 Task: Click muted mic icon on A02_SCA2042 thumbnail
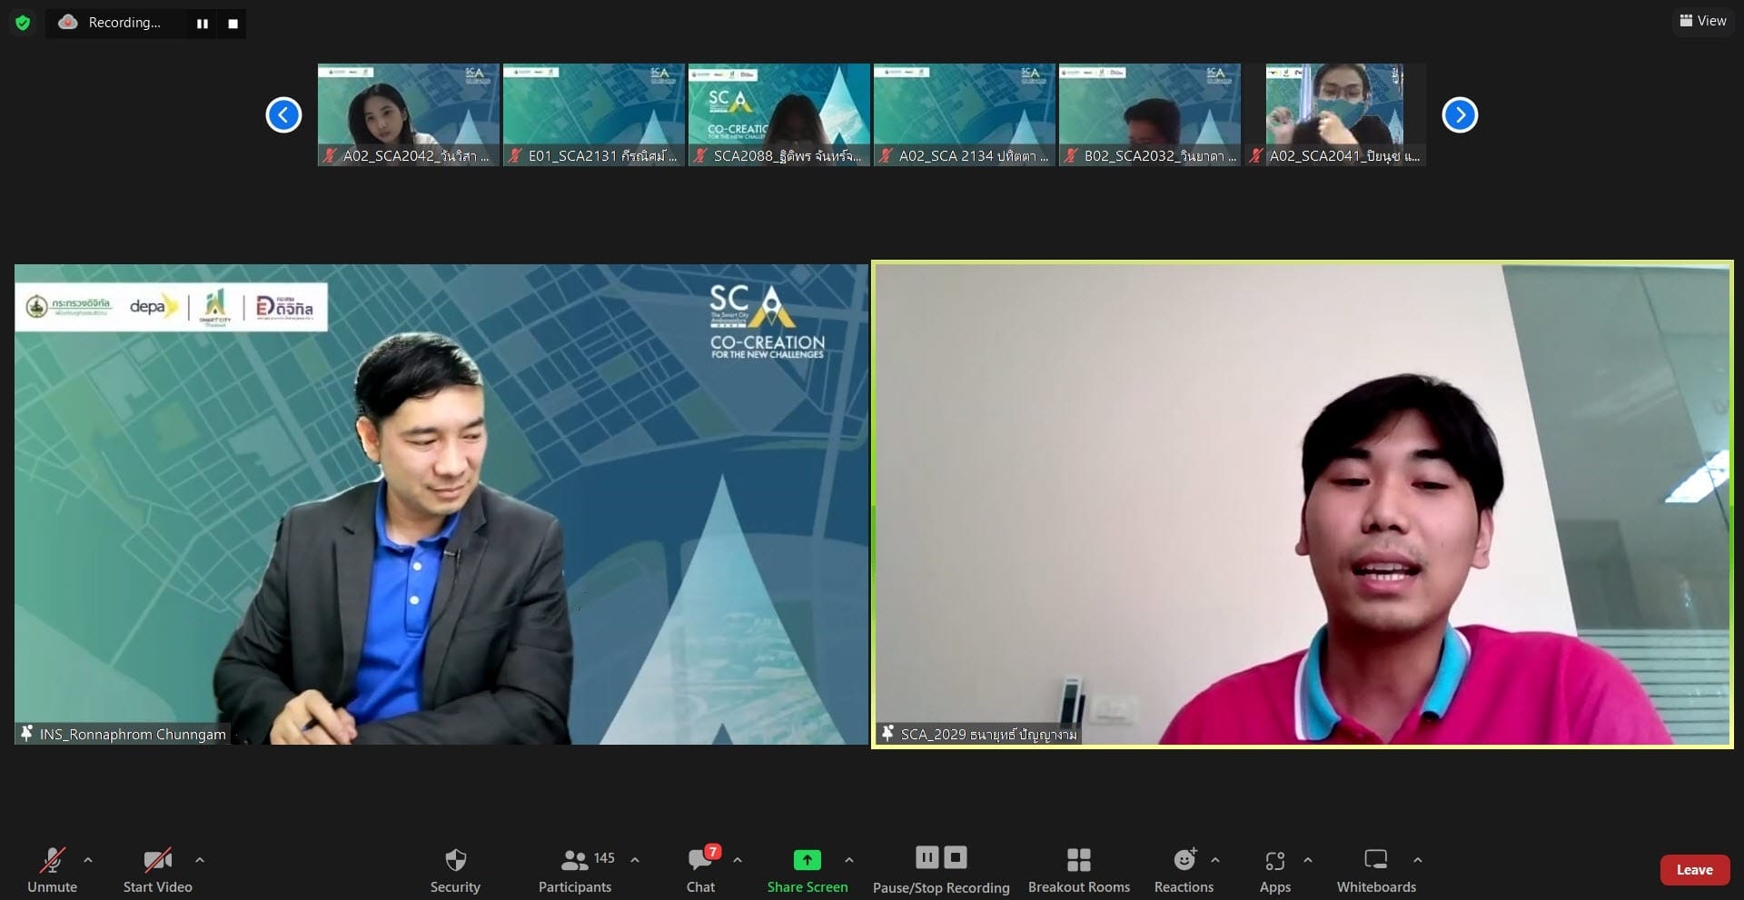tap(331, 156)
